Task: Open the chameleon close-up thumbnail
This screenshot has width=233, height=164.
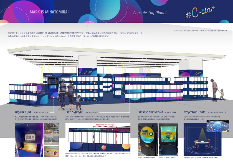Action: pos(52,128)
